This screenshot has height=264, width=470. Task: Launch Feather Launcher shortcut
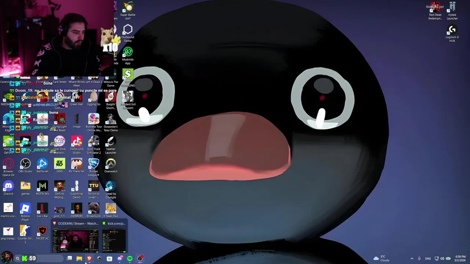coord(111,146)
